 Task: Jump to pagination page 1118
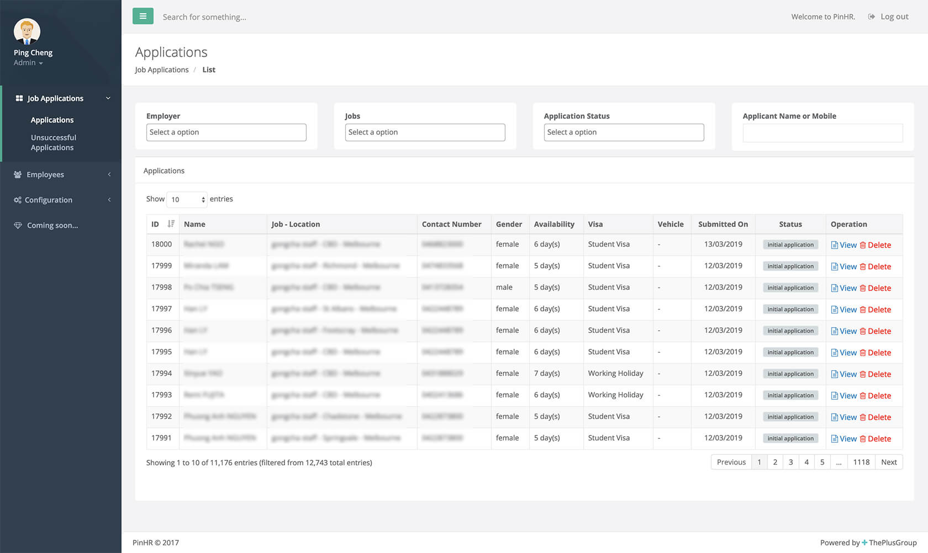coord(861,462)
